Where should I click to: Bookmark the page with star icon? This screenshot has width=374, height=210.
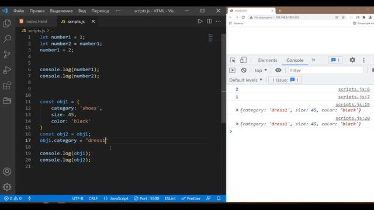(343, 17)
